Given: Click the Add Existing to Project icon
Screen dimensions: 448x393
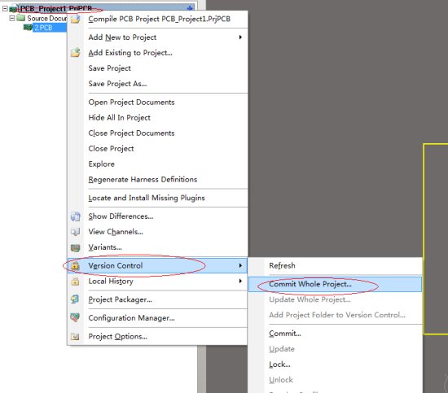Looking at the screenshot, I should 76,53.
